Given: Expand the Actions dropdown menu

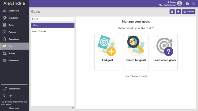Looking at the screenshot, I should (x=188, y=12).
